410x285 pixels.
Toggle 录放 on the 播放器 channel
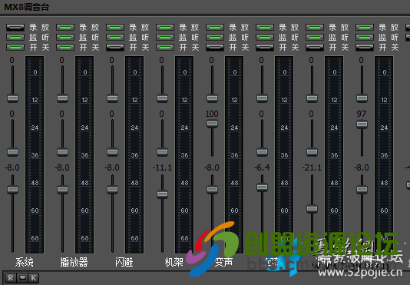(x=65, y=27)
